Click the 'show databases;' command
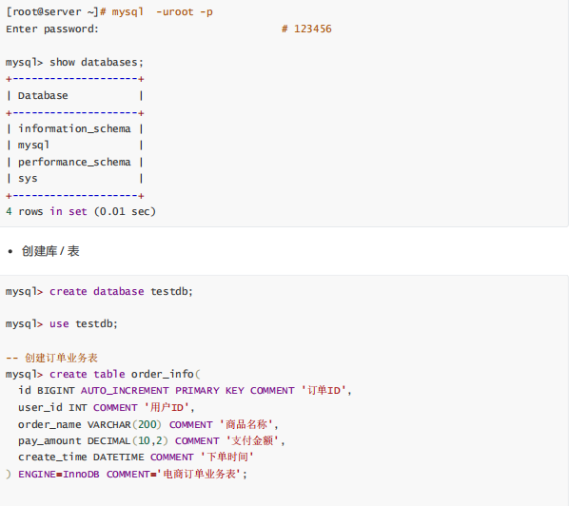 click(x=96, y=63)
